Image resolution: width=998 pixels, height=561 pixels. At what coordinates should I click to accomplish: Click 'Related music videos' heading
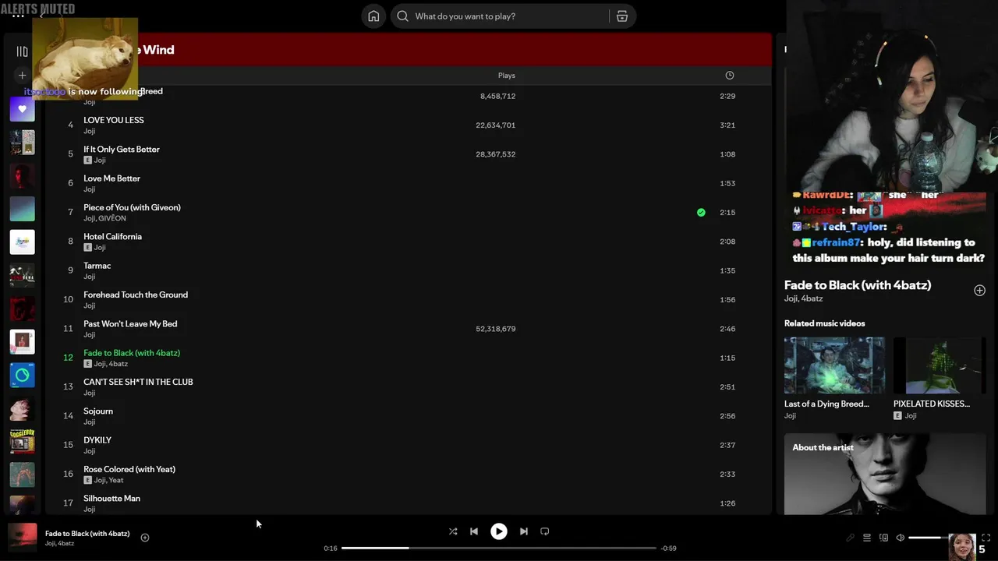(824, 323)
